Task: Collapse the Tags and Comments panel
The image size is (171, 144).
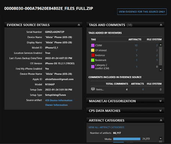Action: (161, 25)
